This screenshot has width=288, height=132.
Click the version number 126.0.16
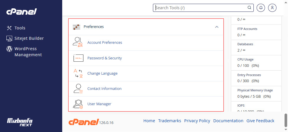(x=106, y=122)
